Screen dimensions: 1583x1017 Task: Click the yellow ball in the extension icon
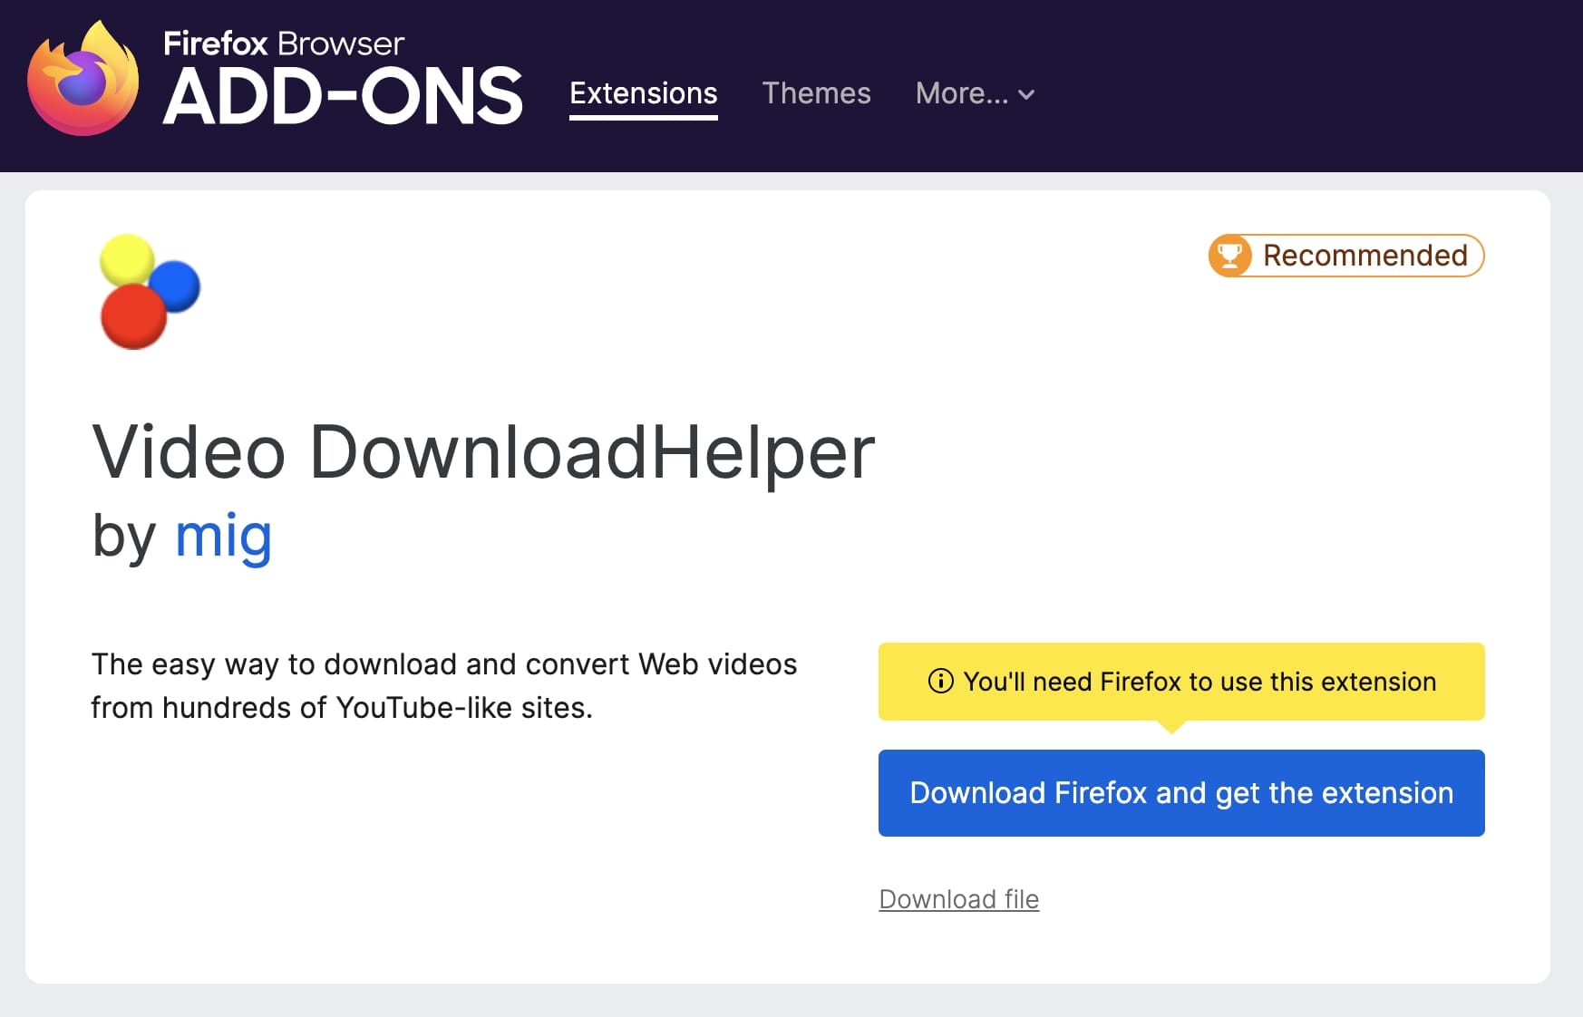tap(127, 259)
